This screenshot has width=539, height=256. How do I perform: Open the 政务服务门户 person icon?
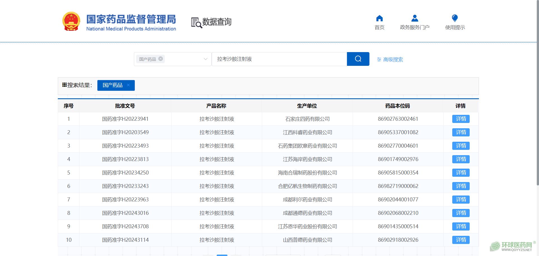coord(414,18)
